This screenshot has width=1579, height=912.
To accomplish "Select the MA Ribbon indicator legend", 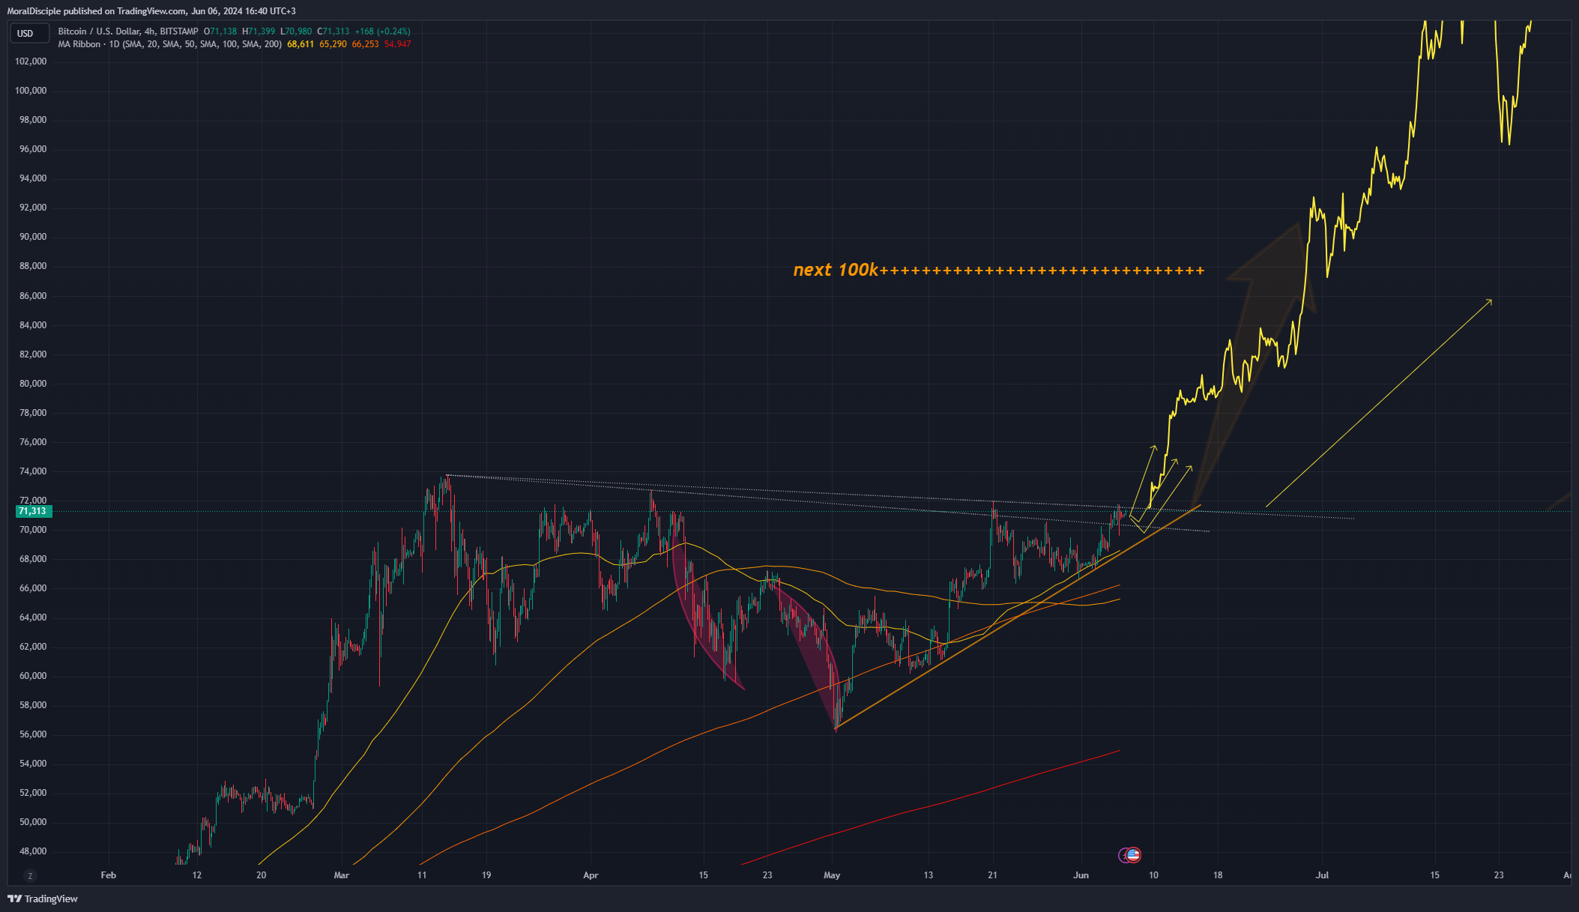I will click(x=170, y=44).
